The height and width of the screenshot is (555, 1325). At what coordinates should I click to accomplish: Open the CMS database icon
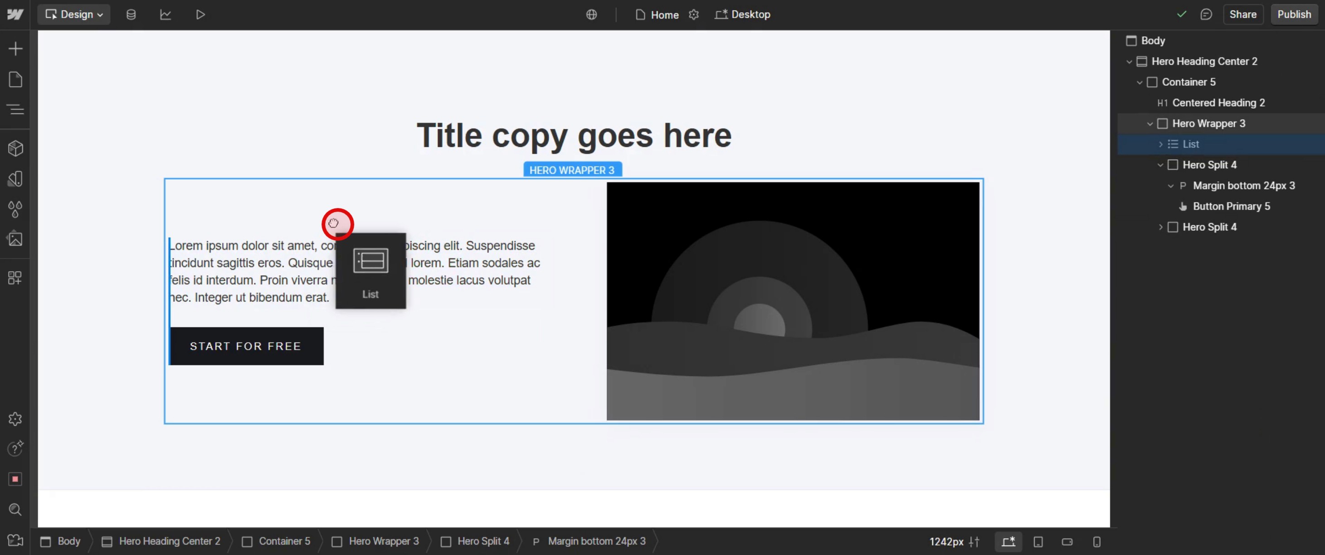(x=131, y=15)
